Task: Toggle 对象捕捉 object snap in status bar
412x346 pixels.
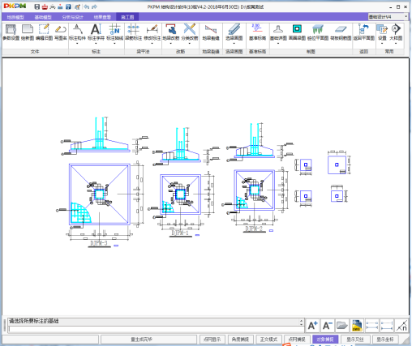Action: (325, 340)
